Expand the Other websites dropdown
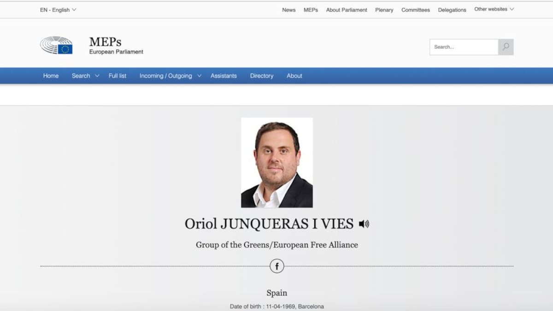 point(494,9)
